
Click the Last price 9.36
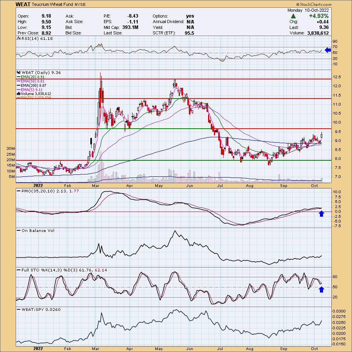pos(324,27)
